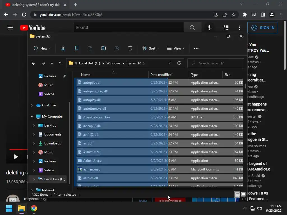This screenshot has width=287, height=215.
Task: Open YouTube apps grid icon
Action: (x=226, y=28)
